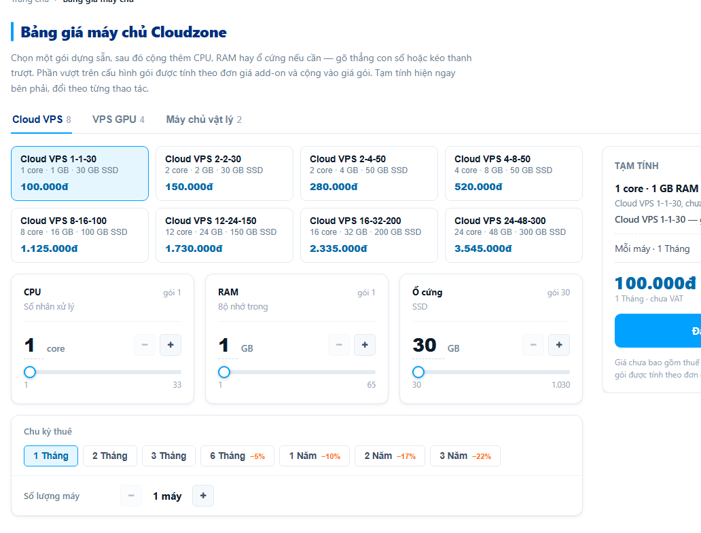Increase Ổ cứng storage with plus button

(x=559, y=345)
